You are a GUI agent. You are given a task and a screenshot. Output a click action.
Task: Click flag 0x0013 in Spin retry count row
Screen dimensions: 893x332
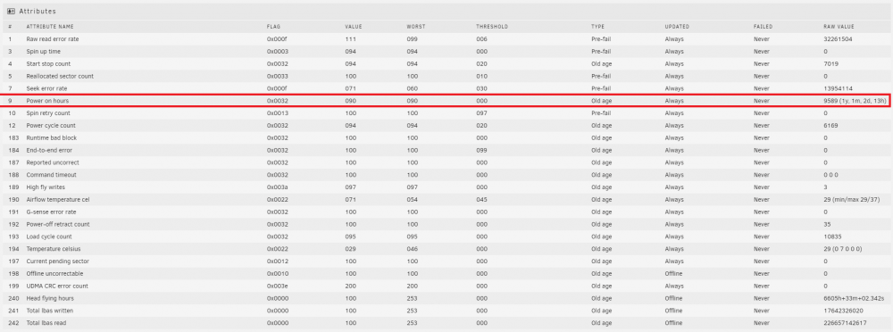[x=277, y=113]
